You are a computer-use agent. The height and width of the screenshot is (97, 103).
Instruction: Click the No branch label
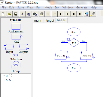coord(83,41)
